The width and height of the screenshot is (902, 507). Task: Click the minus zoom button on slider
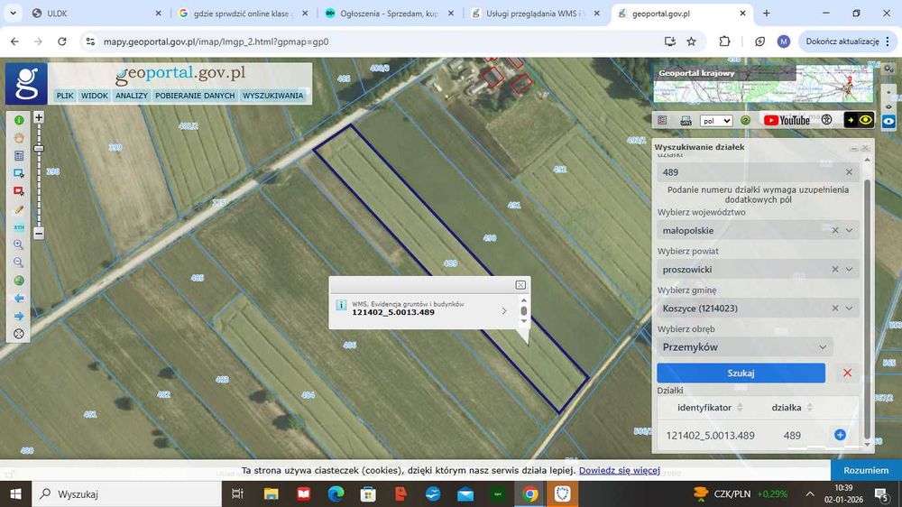pyautogui.click(x=39, y=234)
